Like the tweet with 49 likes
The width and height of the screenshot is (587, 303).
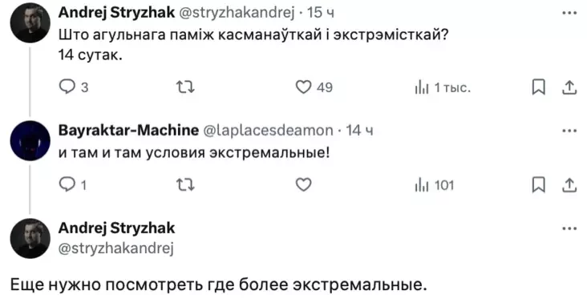(x=314, y=87)
